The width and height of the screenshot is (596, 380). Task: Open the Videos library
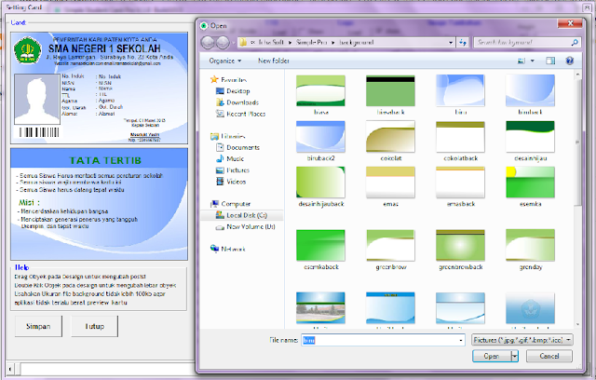coord(232,182)
